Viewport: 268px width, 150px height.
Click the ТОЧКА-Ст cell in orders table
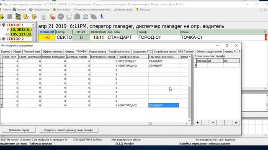click(222, 37)
